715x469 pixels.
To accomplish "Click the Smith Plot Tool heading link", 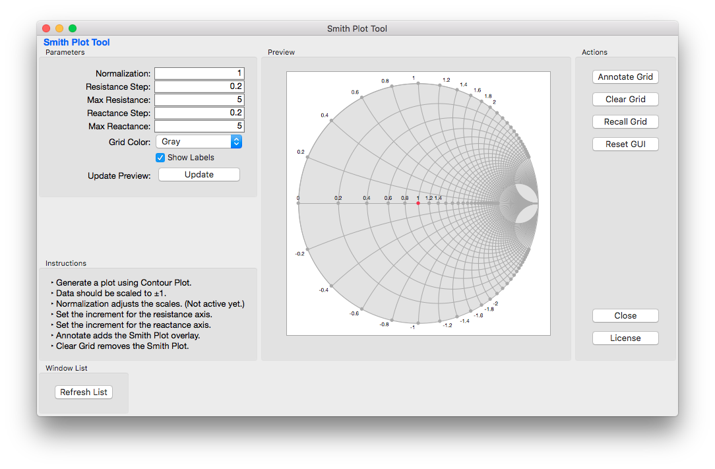I will click(x=77, y=42).
